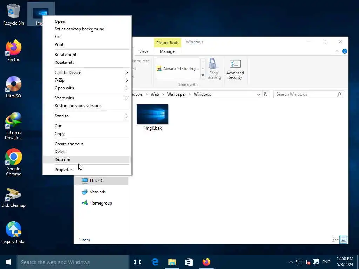Launch Firefox from the desktop shortcut
This screenshot has width=359, height=269.
click(14, 50)
